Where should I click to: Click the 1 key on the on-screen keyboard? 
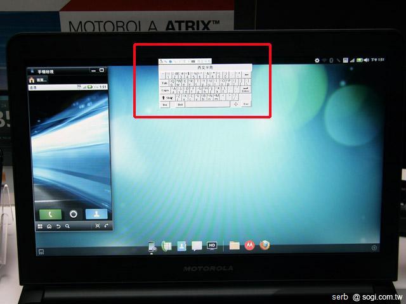pos(168,75)
